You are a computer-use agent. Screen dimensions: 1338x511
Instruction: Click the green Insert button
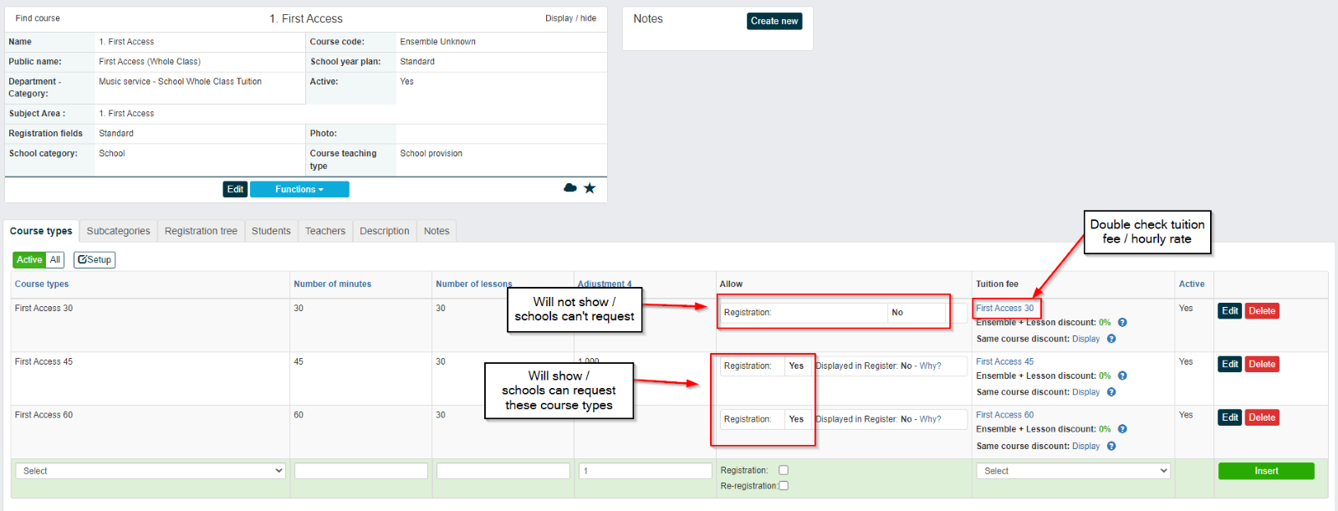(x=1266, y=471)
